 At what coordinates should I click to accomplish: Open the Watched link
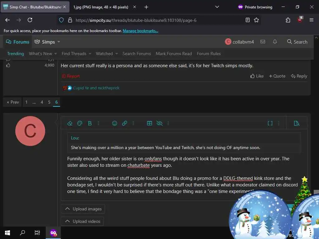[104, 54]
